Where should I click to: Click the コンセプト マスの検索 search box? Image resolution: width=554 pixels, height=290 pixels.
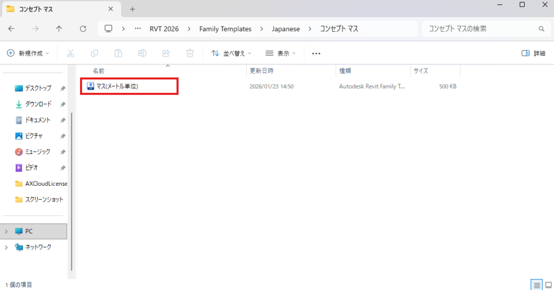pos(479,29)
